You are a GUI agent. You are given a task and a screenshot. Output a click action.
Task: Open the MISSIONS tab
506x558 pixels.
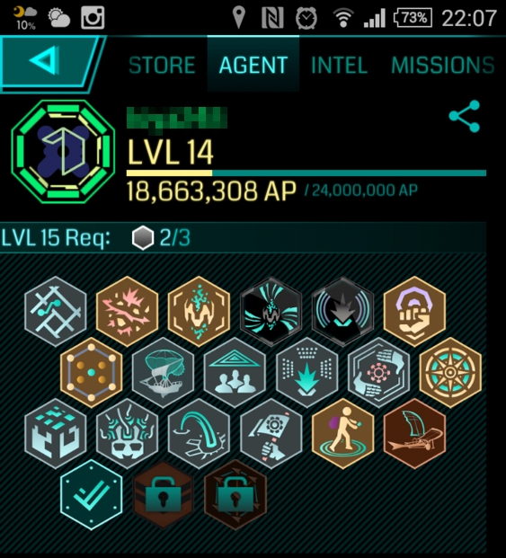443,65
